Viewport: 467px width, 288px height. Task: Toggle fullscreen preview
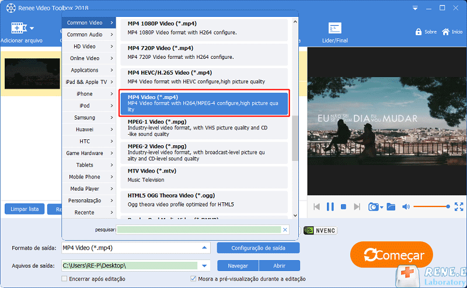click(x=459, y=206)
